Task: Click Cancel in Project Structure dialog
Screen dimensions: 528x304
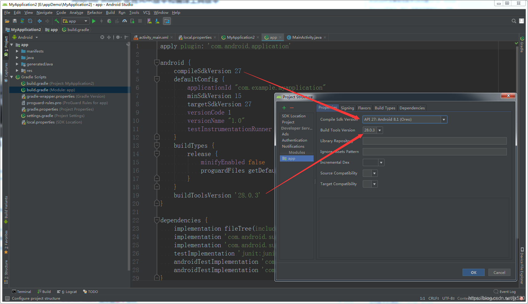Action: tap(499, 272)
